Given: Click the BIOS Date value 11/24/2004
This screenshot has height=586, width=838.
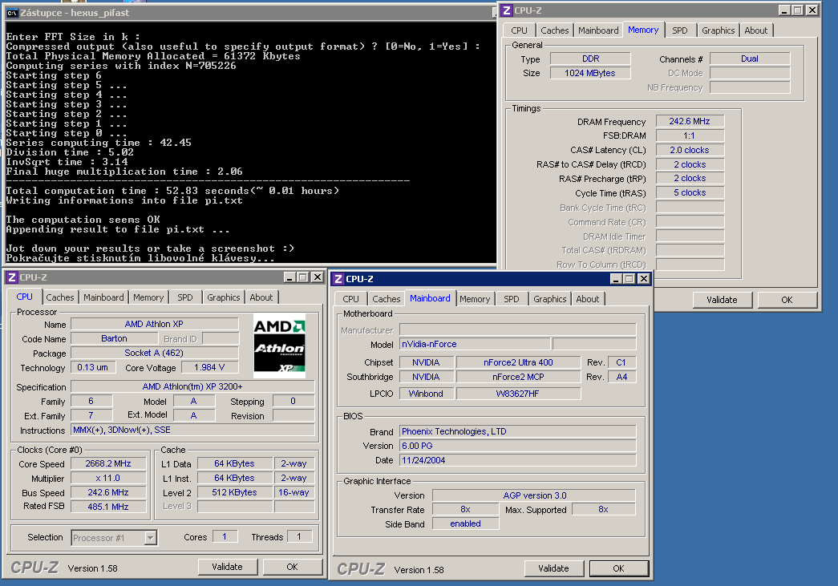Looking at the screenshot, I should point(518,460).
